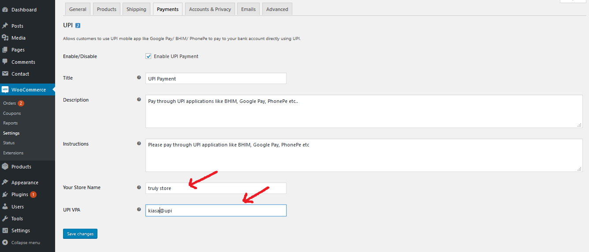Screen dimensions: 589x252
Task: Click the help tip icon for Title
Action: (x=139, y=78)
